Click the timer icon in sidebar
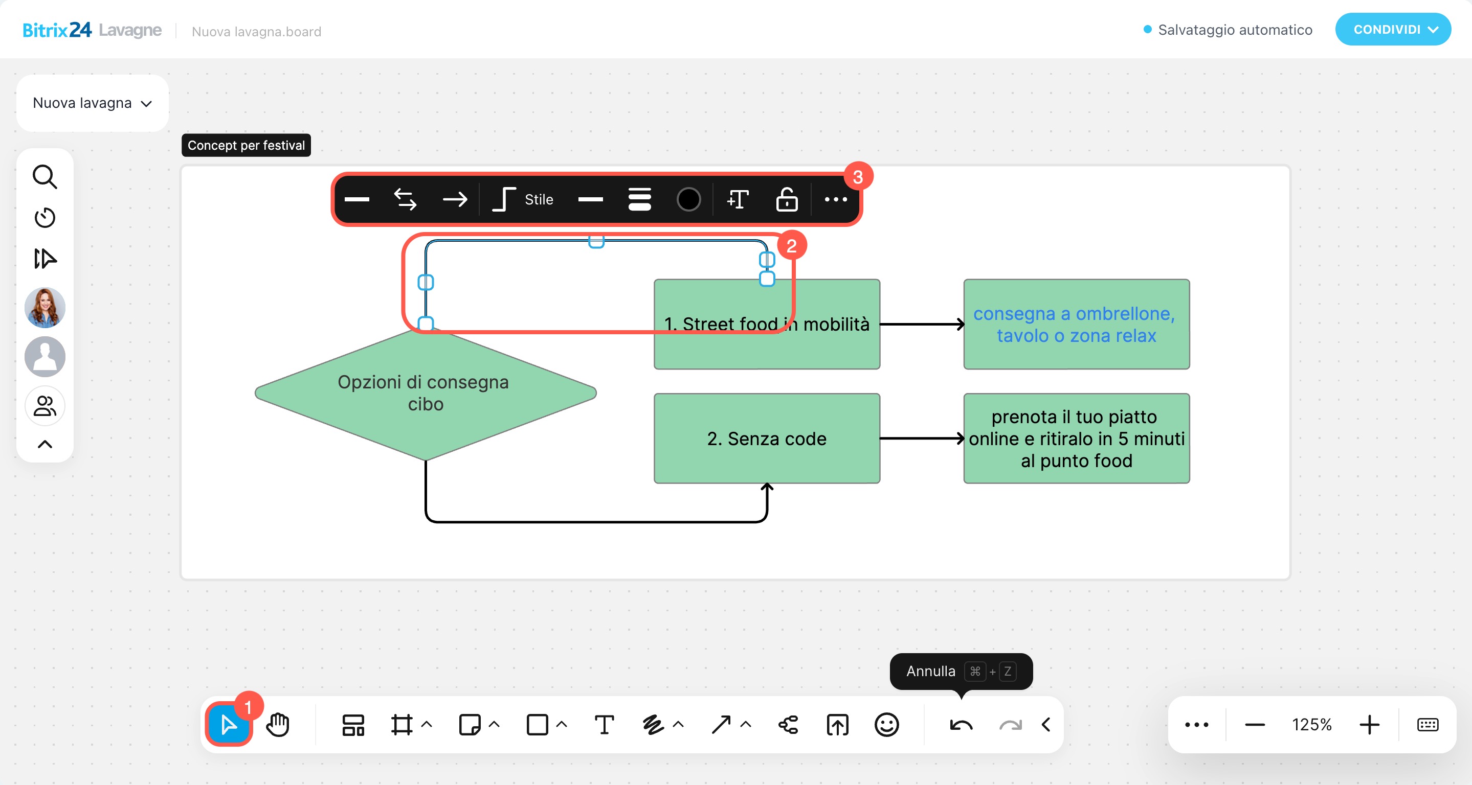The height and width of the screenshot is (785, 1472). click(x=44, y=218)
